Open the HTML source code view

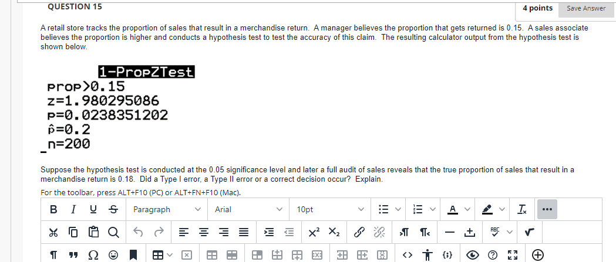408,256
